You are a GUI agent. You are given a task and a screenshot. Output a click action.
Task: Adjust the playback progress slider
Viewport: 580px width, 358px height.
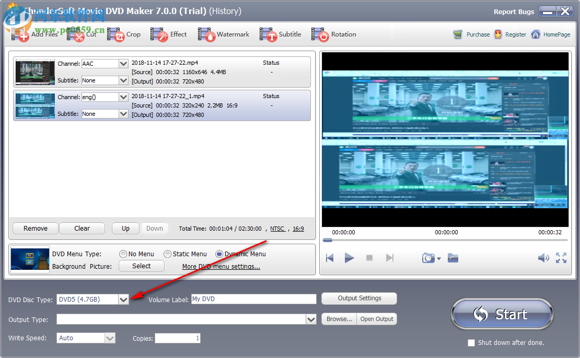tap(327, 240)
